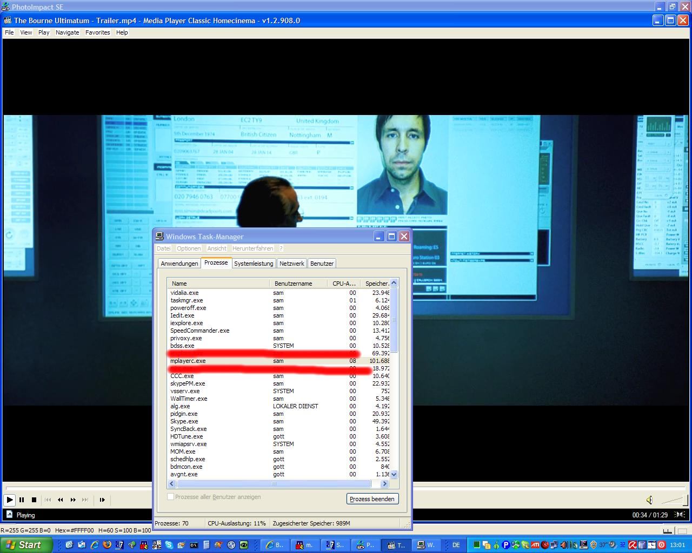Image resolution: width=692 pixels, height=553 pixels.
Task: Select the mplayerc.exe process row
Action: click(279, 361)
